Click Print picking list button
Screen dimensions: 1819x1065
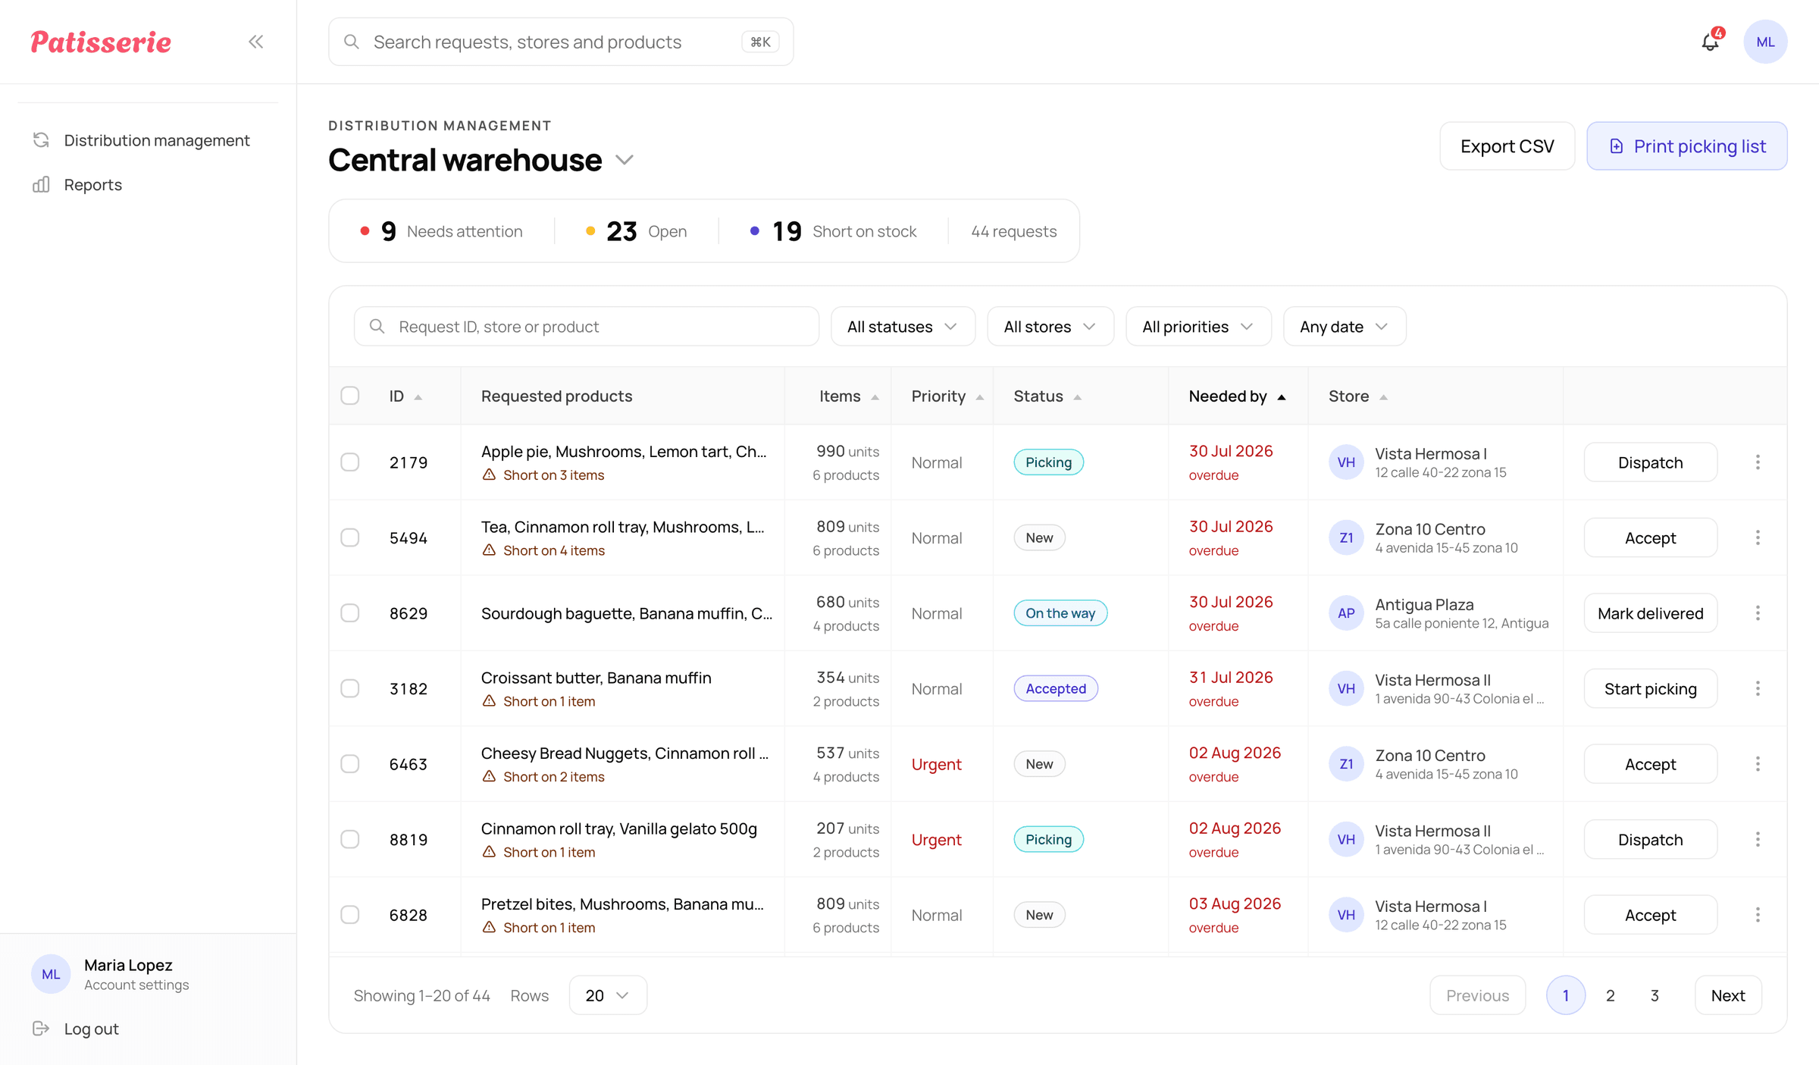click(x=1687, y=146)
